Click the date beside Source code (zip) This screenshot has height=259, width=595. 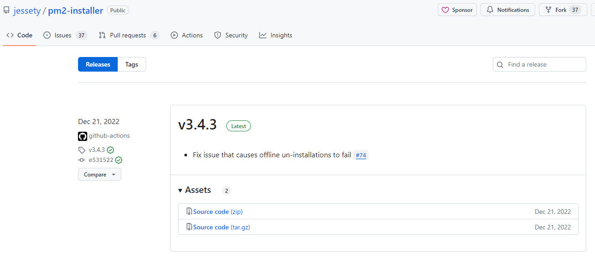click(x=553, y=212)
